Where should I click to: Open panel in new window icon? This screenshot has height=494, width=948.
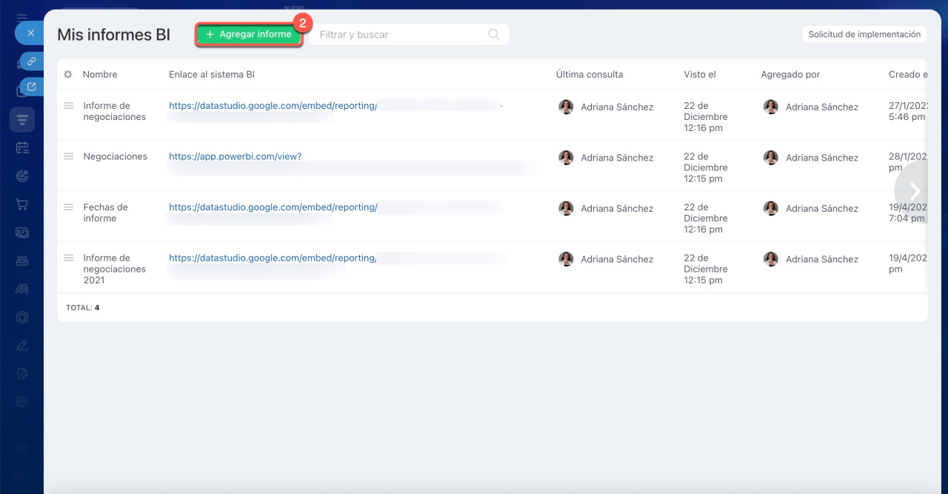(32, 87)
